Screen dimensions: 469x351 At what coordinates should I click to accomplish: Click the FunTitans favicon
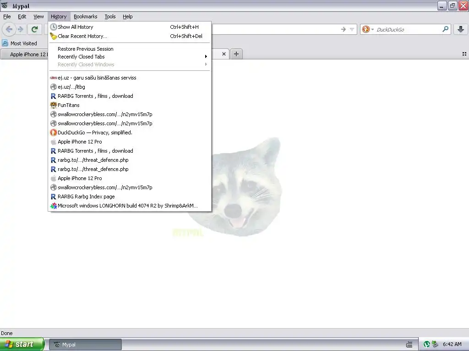pyautogui.click(x=53, y=105)
